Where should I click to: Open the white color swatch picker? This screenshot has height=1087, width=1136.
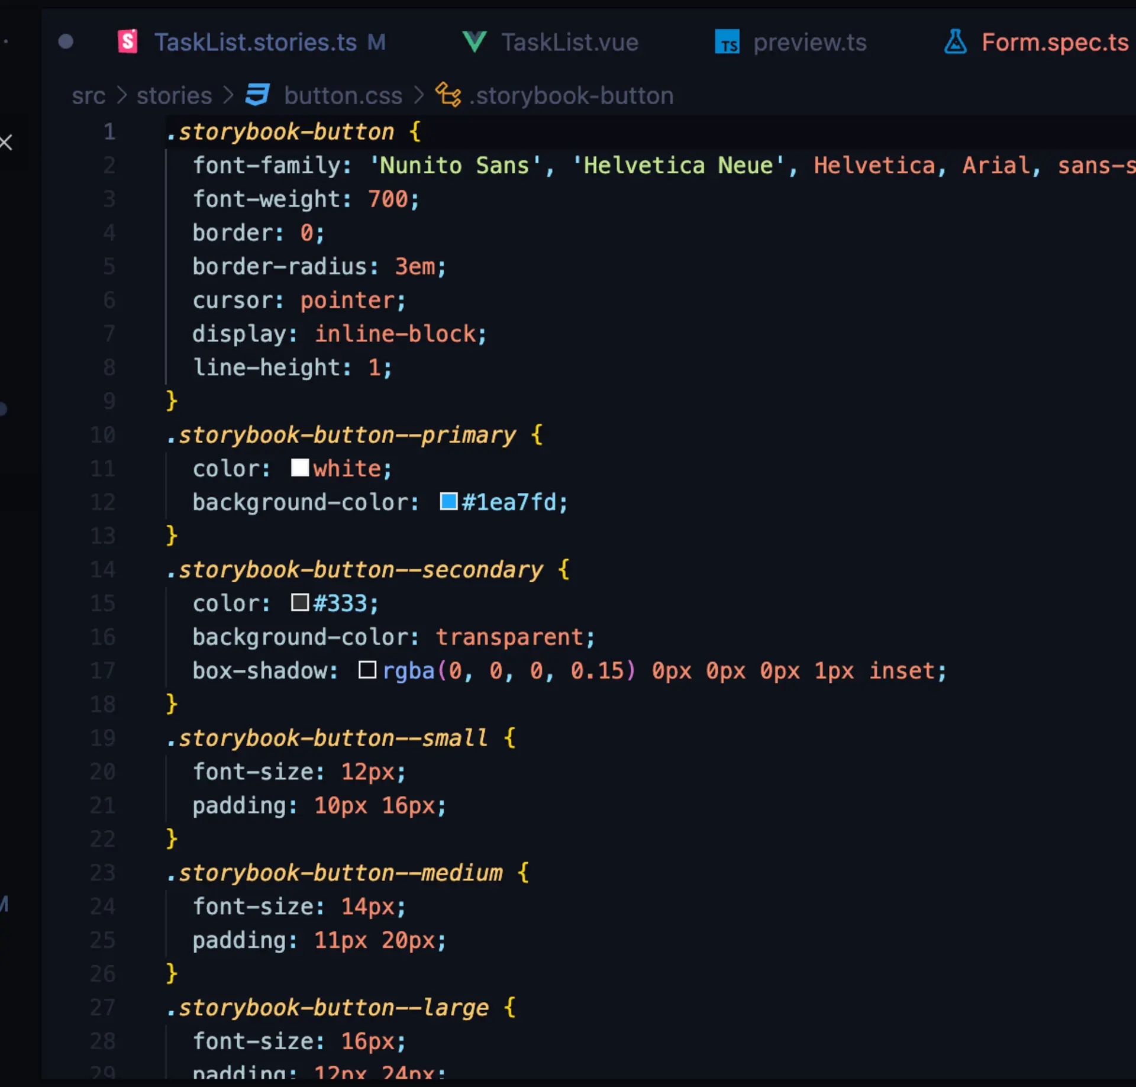pos(300,468)
